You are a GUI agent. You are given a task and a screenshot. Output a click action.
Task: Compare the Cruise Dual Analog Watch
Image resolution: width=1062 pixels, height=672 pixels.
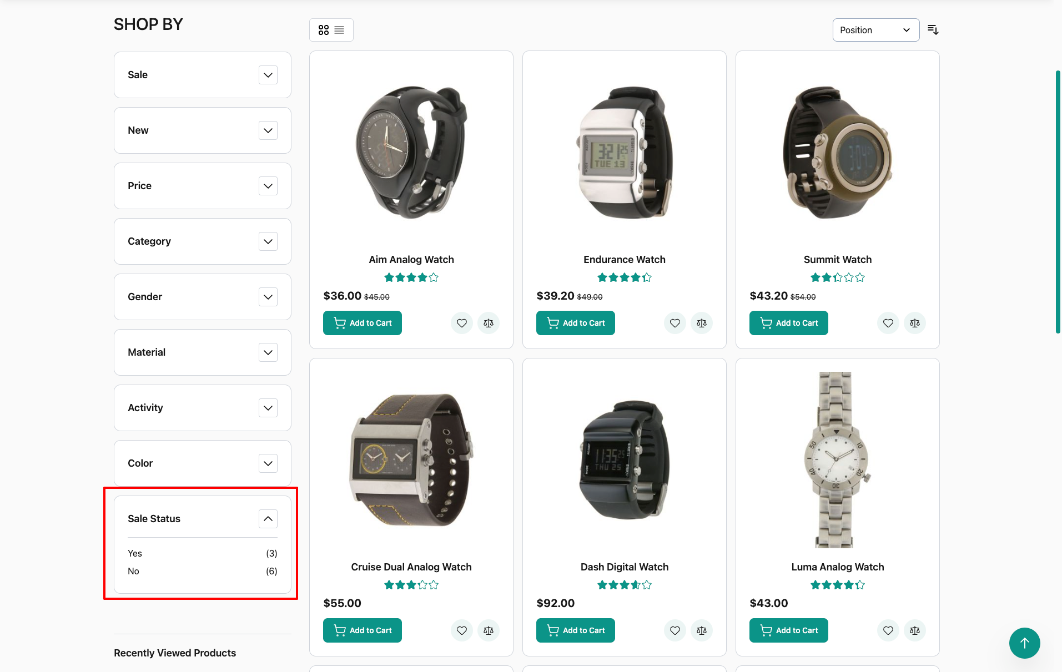coord(488,630)
